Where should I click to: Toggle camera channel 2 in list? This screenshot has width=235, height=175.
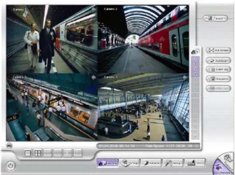click(195, 64)
